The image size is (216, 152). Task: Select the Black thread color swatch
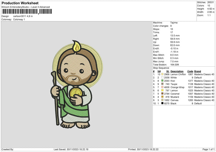162,103
